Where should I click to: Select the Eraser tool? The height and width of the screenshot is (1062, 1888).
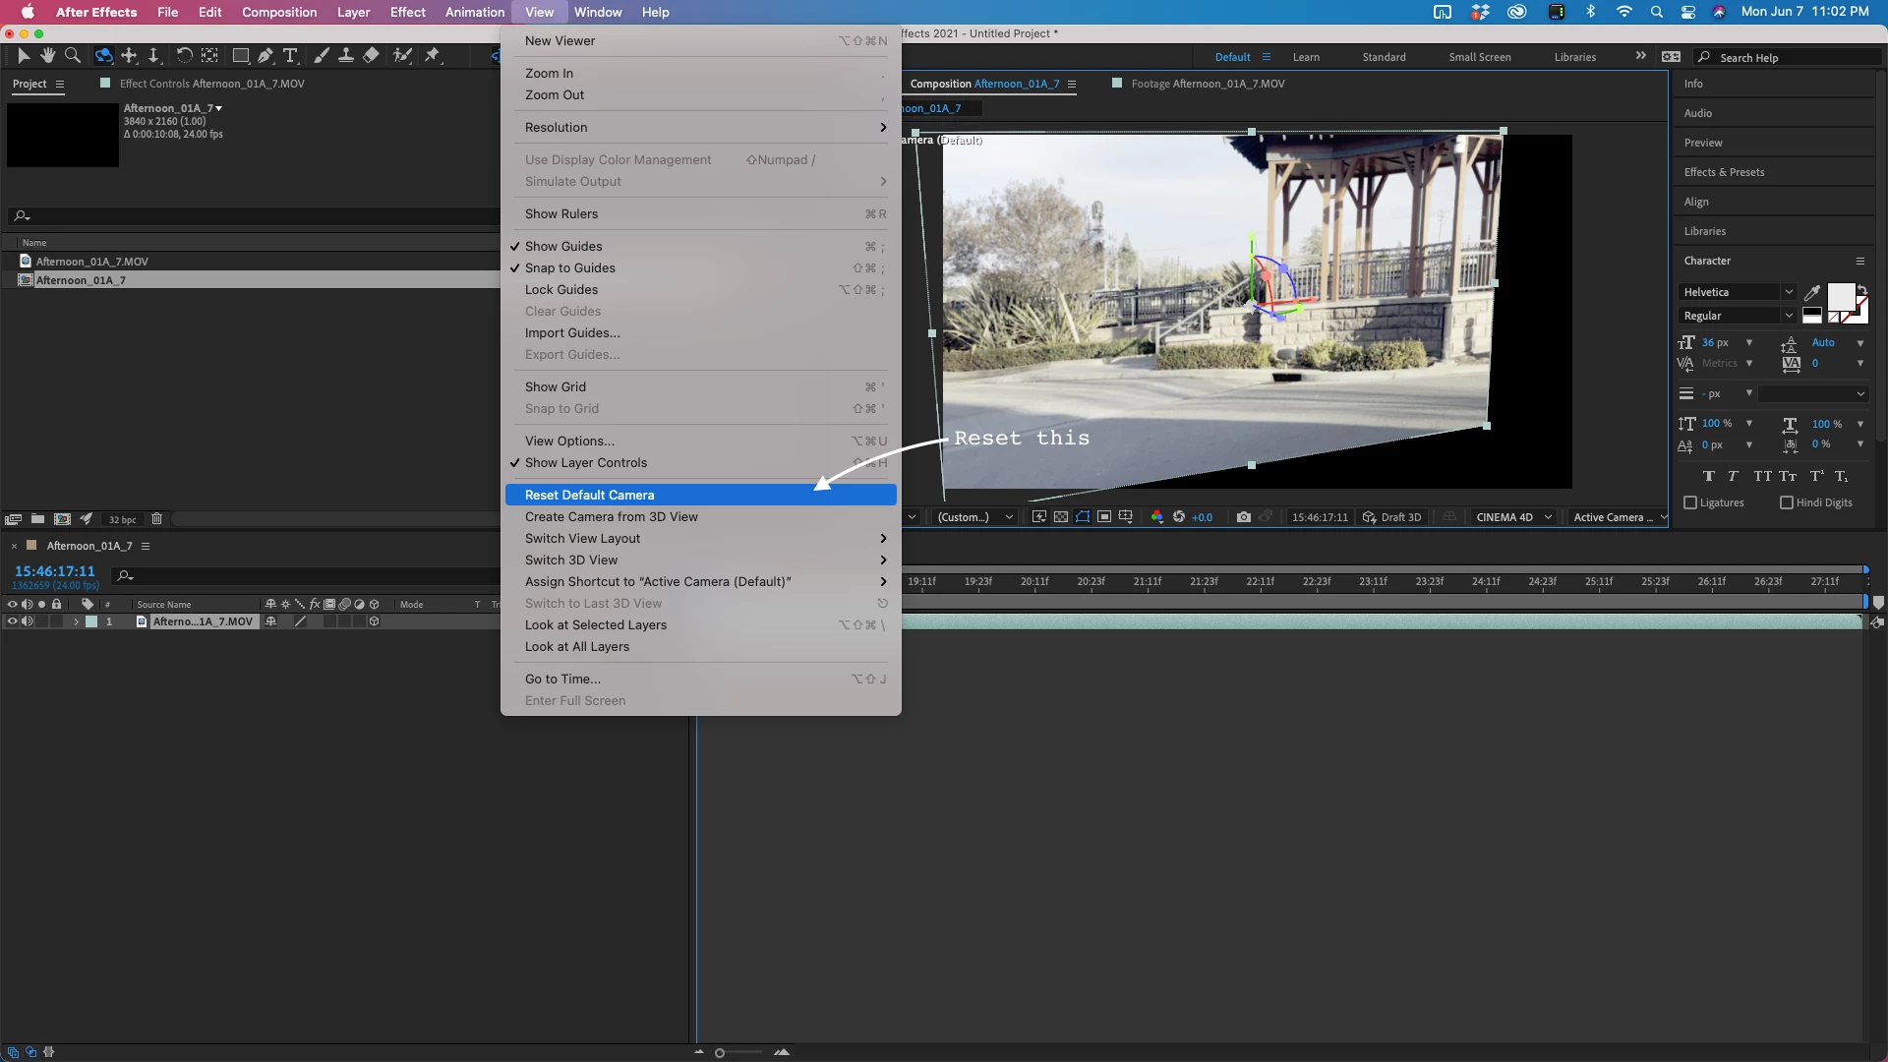click(371, 56)
